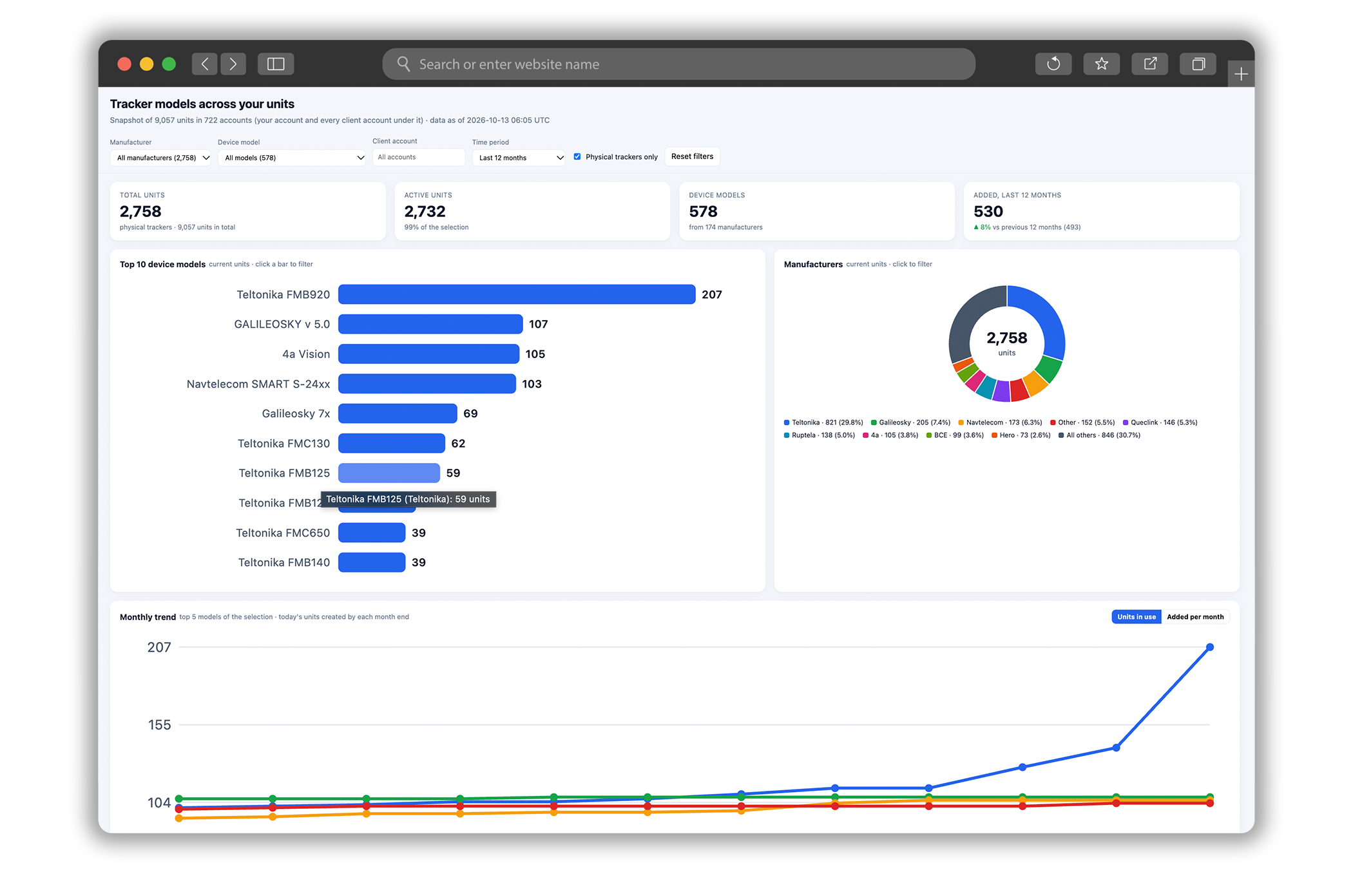
Task: Click the donut chart center 2,758 units
Action: coord(1006,343)
